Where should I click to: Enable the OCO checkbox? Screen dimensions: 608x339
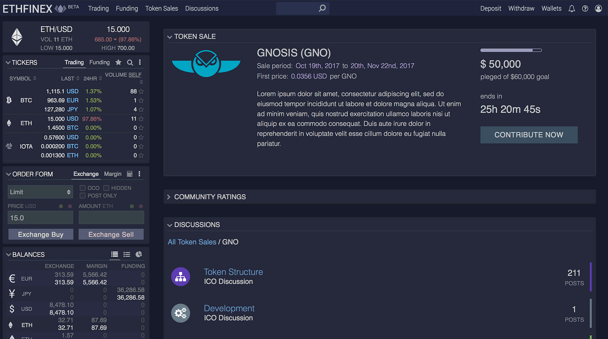point(82,188)
